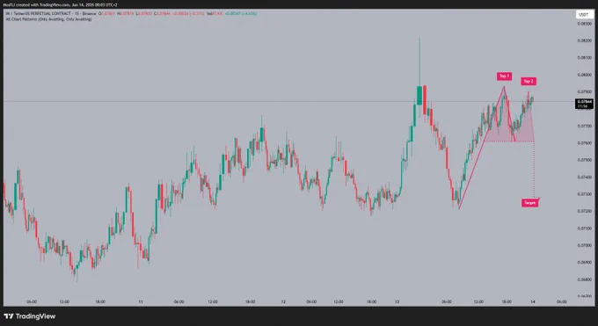
Task: Click the 0.08100 price axis label
Action: (584, 58)
